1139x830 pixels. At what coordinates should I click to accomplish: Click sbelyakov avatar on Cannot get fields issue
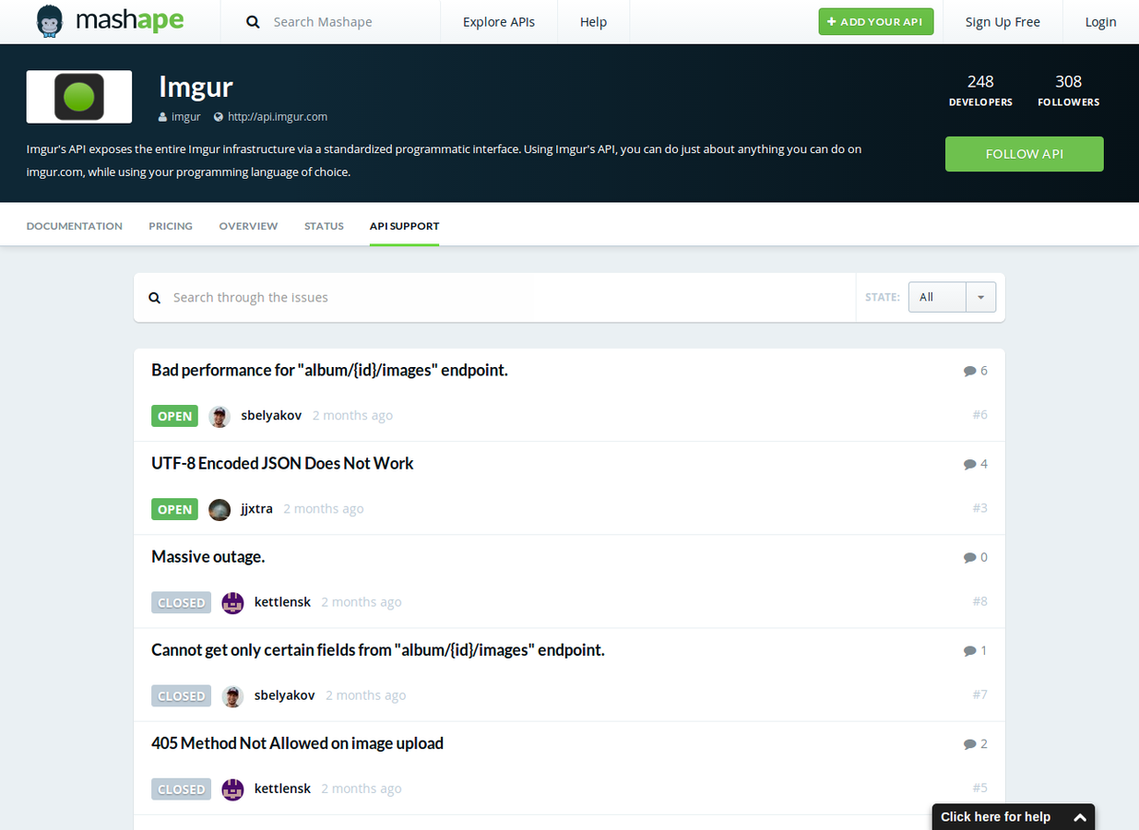click(233, 695)
